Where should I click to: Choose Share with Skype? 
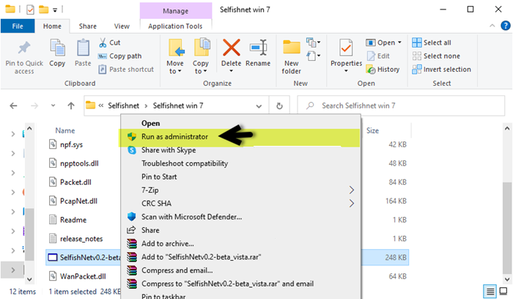point(240,150)
